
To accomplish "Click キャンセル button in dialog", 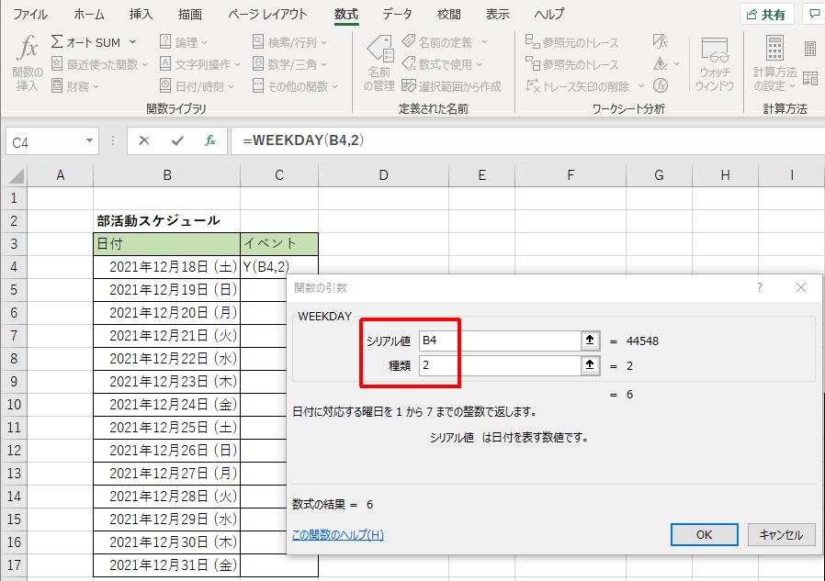I will 781,534.
